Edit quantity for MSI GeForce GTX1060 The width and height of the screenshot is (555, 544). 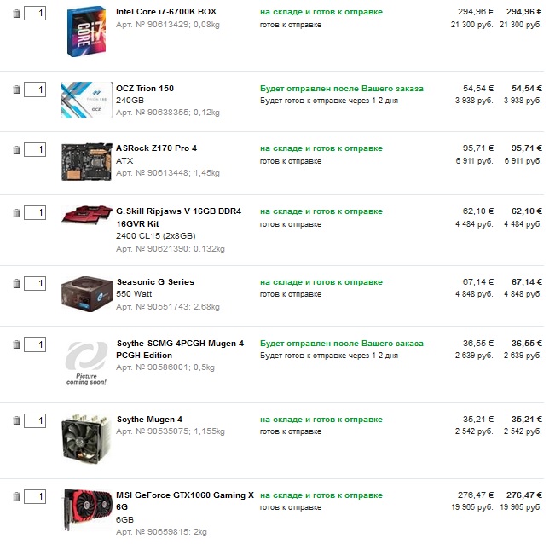35,496
